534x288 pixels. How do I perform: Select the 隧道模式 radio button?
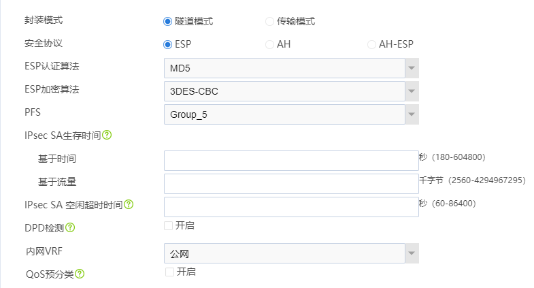(x=168, y=21)
